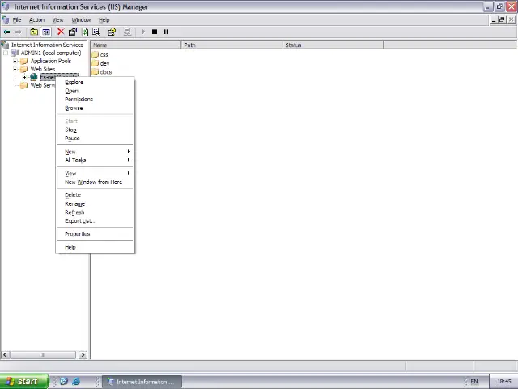Click the Forward arrow toolbar icon

pyautogui.click(x=18, y=32)
